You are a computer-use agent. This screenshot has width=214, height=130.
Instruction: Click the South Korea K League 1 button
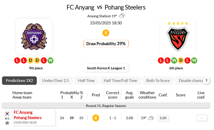(x=106, y=68)
